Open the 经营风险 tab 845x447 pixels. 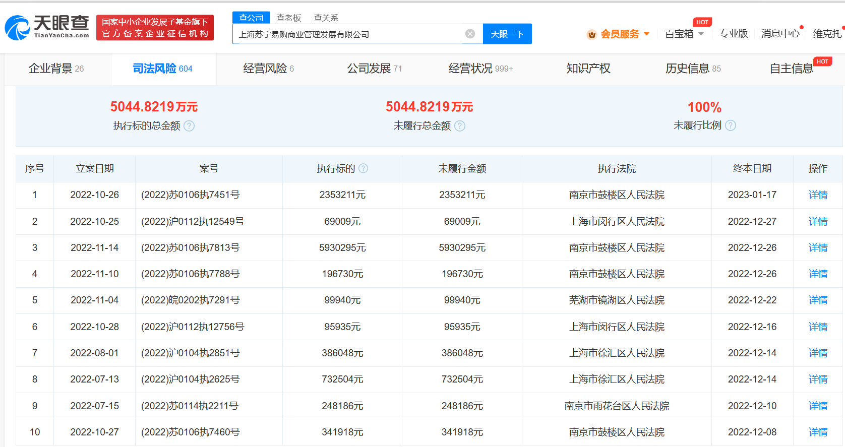tap(268, 69)
